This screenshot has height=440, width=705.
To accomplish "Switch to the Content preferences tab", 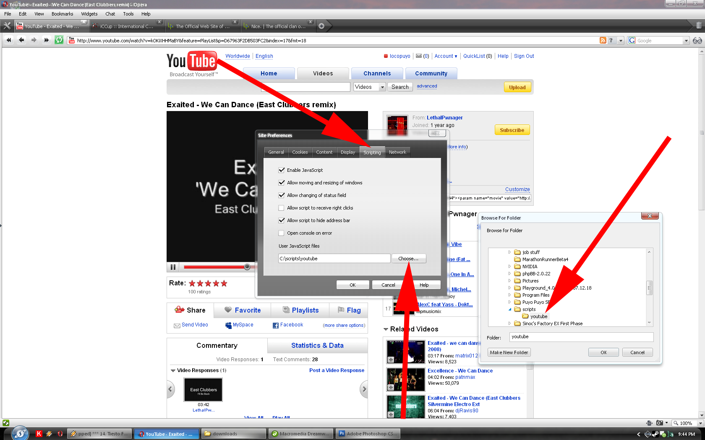I will coord(324,152).
